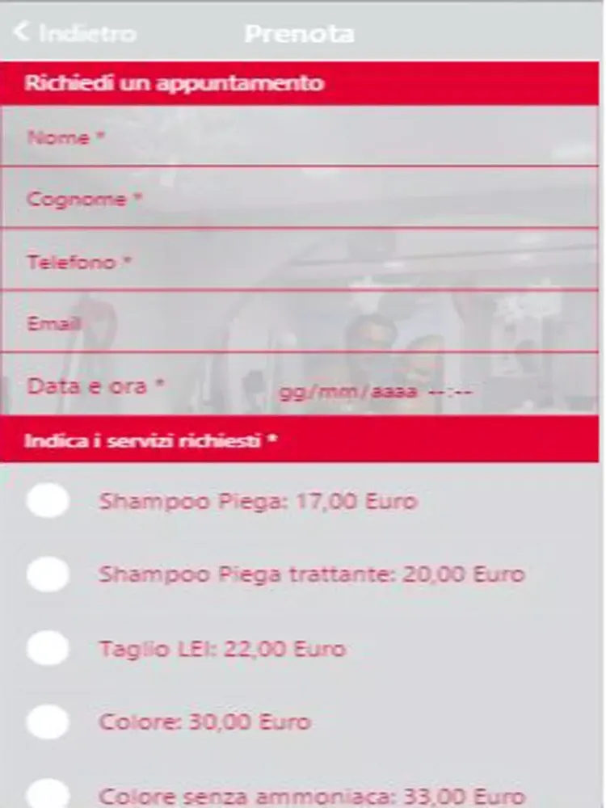Tap the back chevron arrow icon
Viewport: 606px width, 808px height.
(21, 33)
